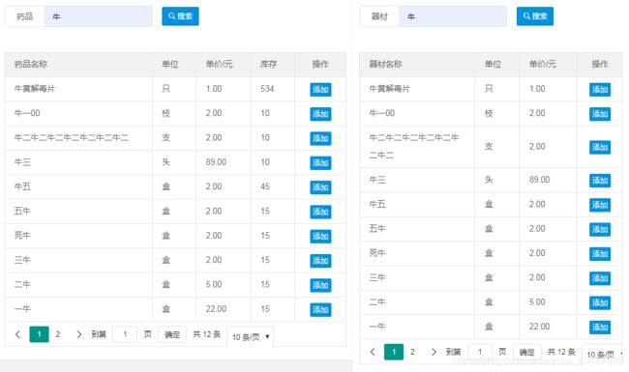Add 死牛 from the 器材 table
The image size is (629, 372).
coord(600,254)
